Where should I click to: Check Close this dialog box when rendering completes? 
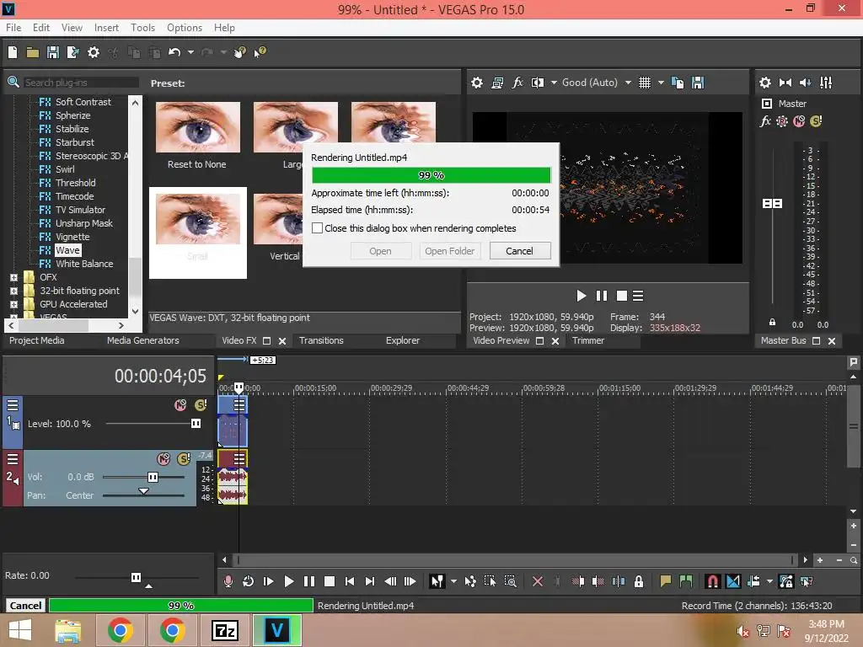point(317,228)
